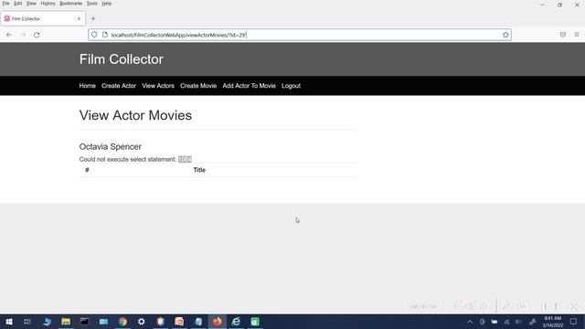Click the Logout link
This screenshot has height=329, width=585.
pyautogui.click(x=291, y=86)
